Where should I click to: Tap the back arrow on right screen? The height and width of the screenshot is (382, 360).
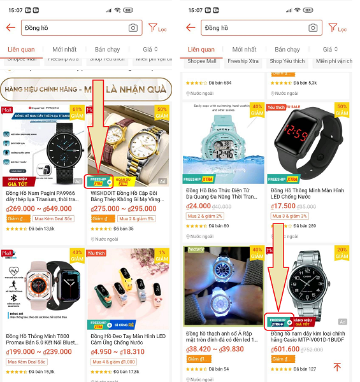pyautogui.click(x=191, y=28)
